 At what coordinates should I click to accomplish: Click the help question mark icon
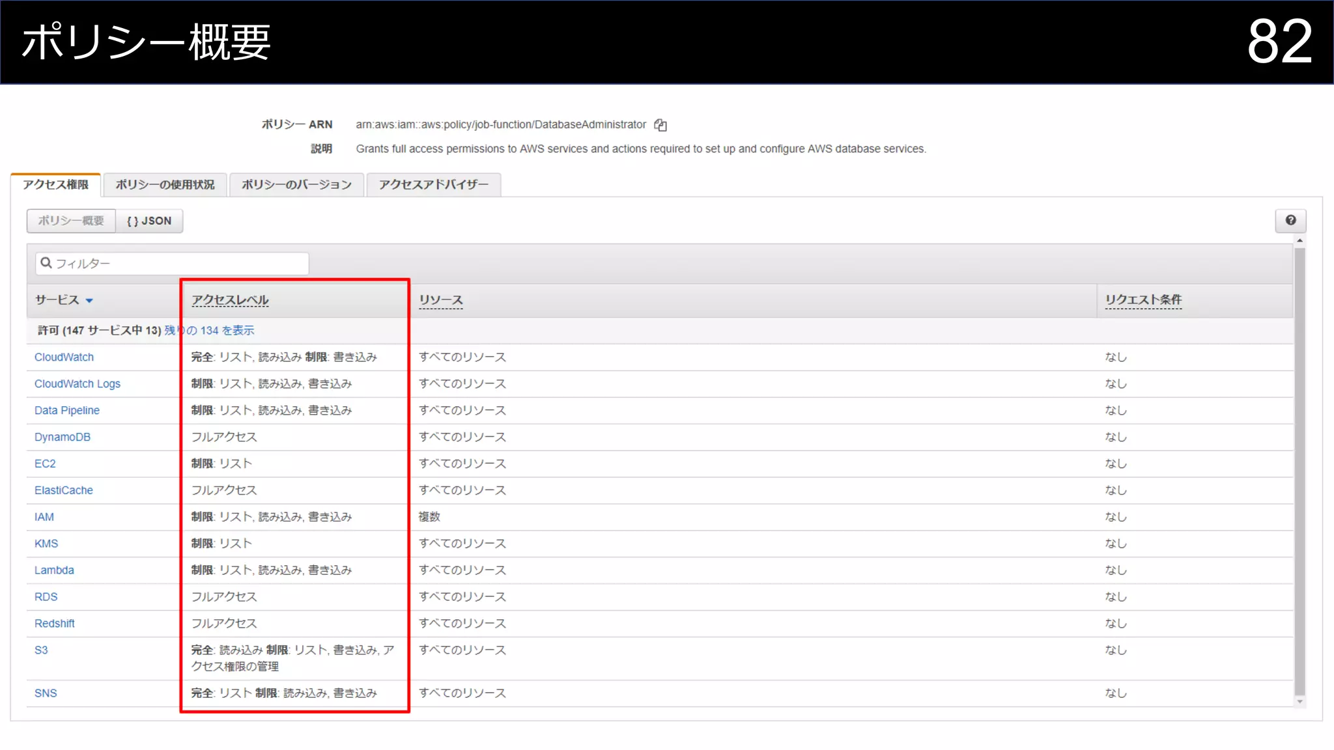(x=1290, y=221)
